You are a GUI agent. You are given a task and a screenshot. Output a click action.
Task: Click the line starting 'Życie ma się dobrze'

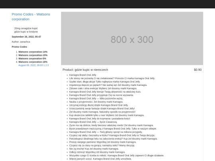coord(111,125)
